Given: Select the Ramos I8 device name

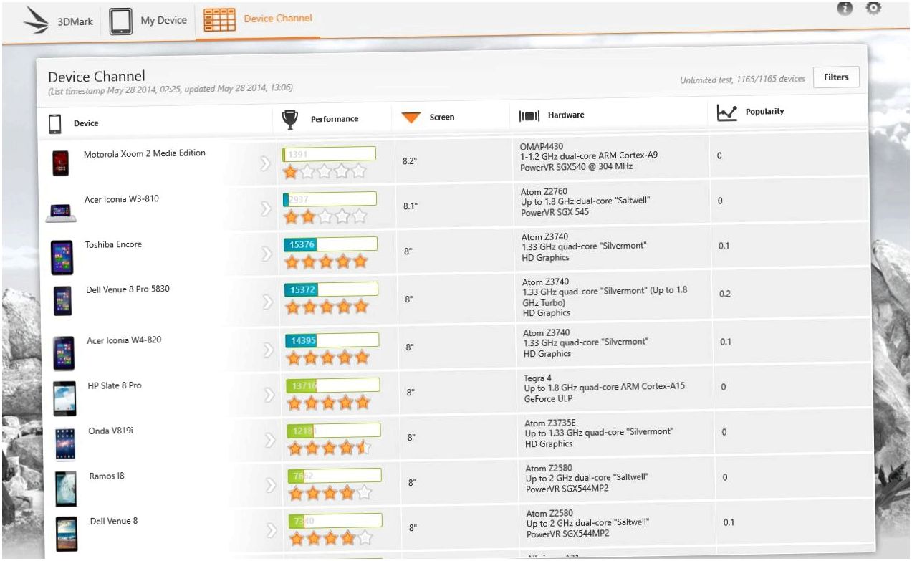Looking at the screenshot, I should 107,476.
